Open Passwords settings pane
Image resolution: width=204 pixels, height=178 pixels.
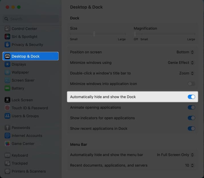click(x=30, y=128)
